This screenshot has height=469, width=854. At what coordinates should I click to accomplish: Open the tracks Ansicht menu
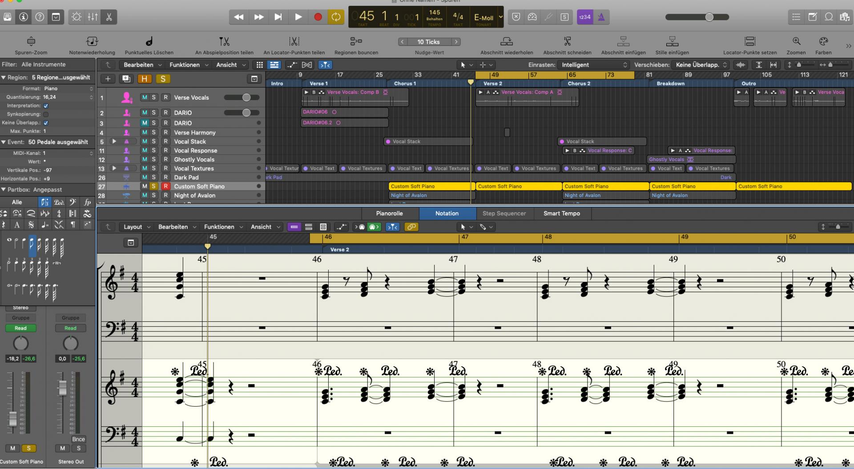[x=230, y=65]
